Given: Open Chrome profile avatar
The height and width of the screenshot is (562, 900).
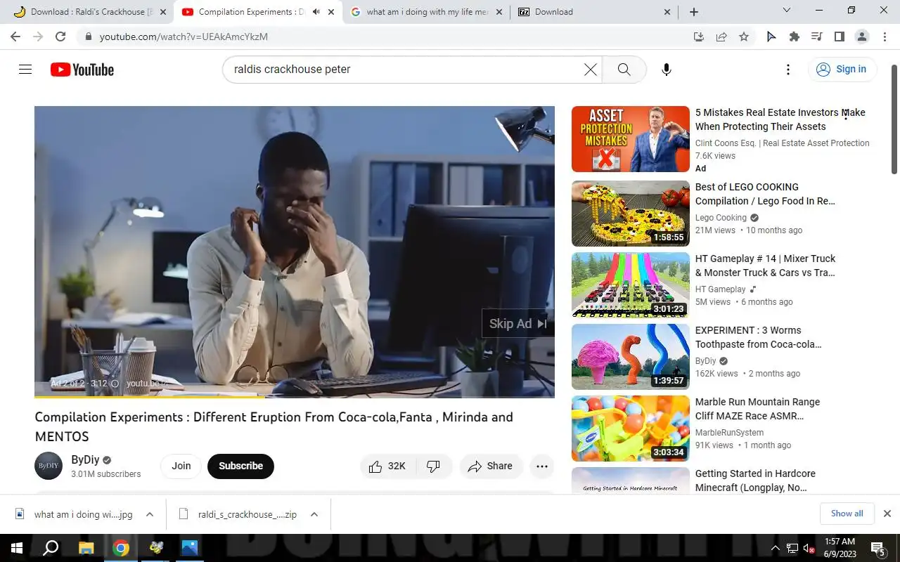Looking at the screenshot, I should (x=862, y=37).
